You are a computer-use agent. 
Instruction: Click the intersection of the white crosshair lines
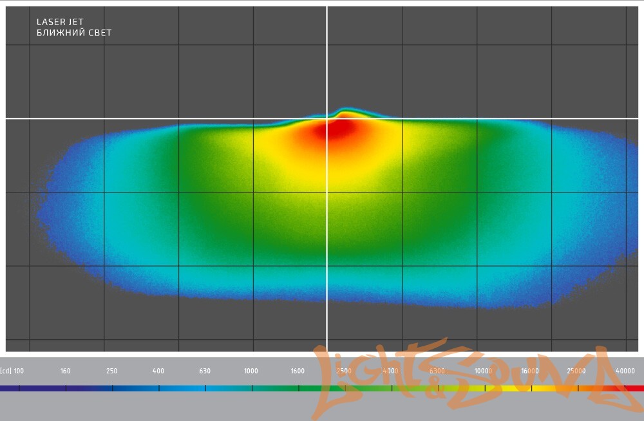(x=327, y=118)
